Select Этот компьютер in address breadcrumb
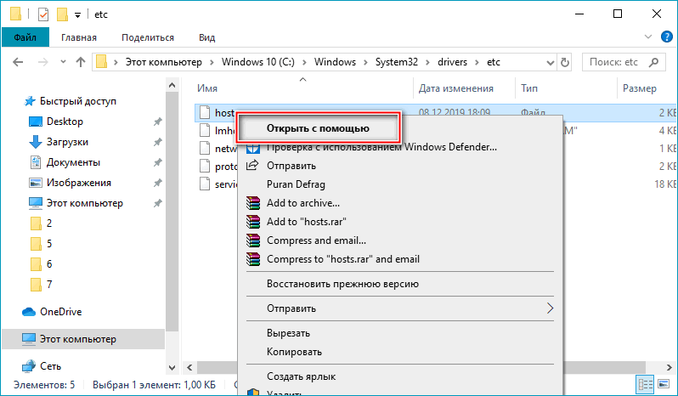678x396 pixels. tap(163, 62)
